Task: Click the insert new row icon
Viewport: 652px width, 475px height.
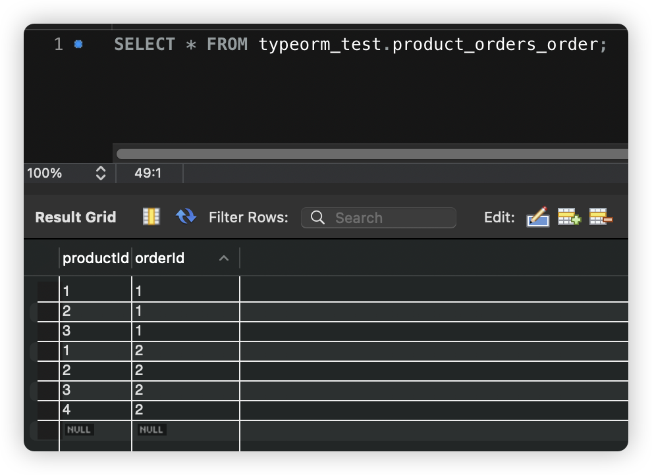Action: [x=569, y=217]
